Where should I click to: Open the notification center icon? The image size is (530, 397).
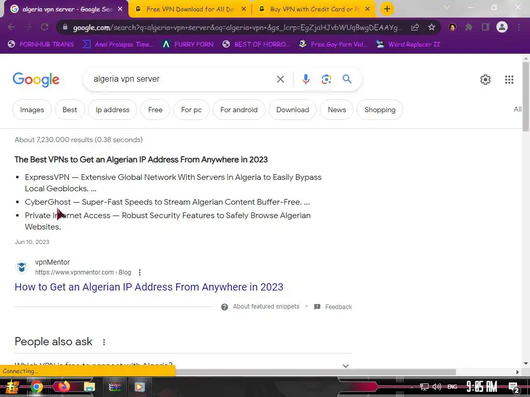click(513, 387)
